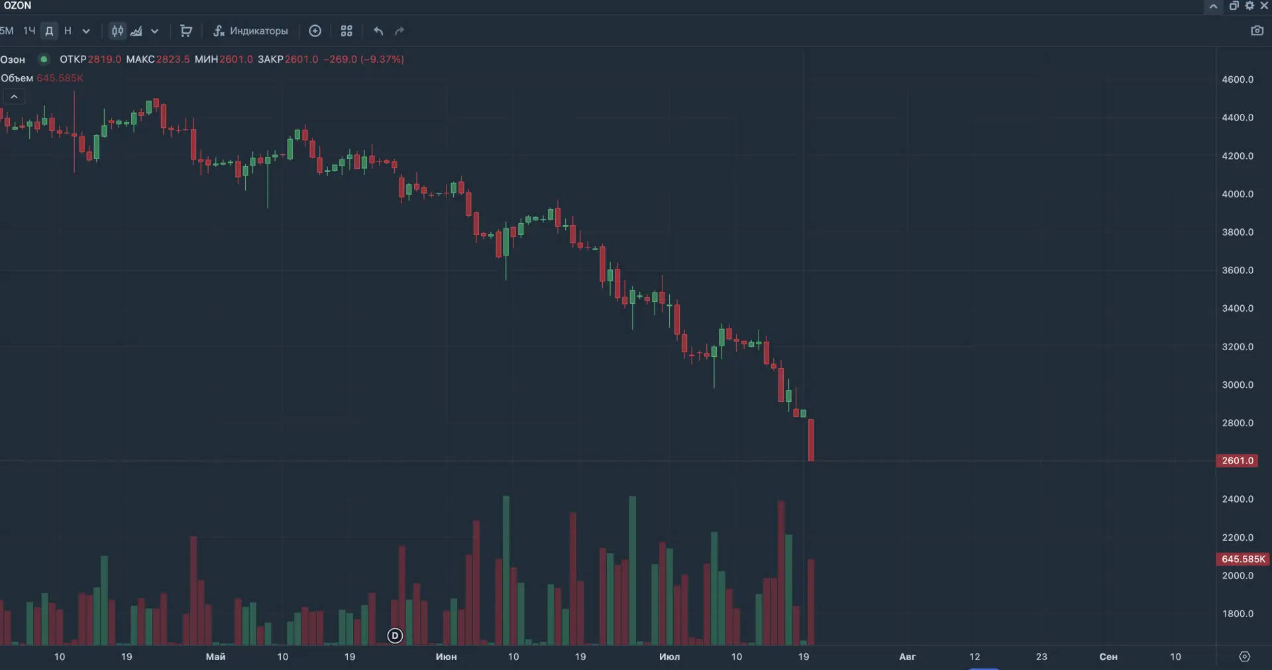The image size is (1272, 670).
Task: Switch to the area chart type icon
Action: point(136,30)
